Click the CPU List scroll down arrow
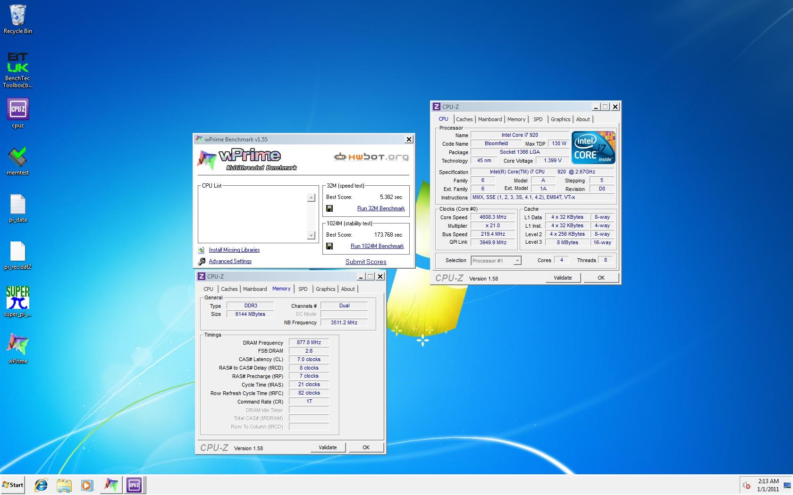The width and height of the screenshot is (793, 495). [x=311, y=235]
